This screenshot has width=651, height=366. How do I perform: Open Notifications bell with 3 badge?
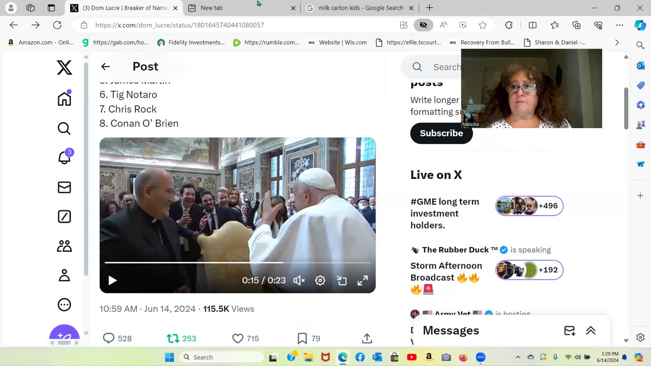tap(65, 158)
